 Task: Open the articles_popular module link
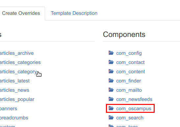coord(17,99)
